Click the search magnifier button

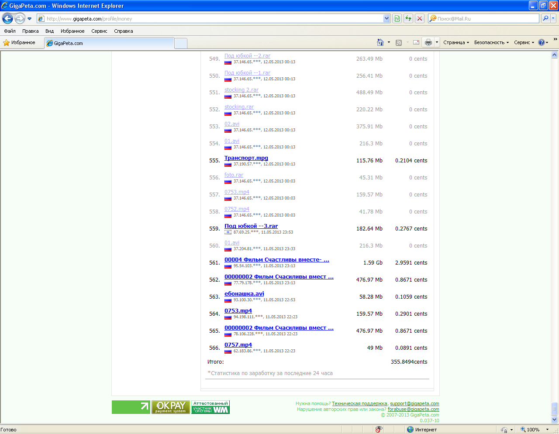545,18
